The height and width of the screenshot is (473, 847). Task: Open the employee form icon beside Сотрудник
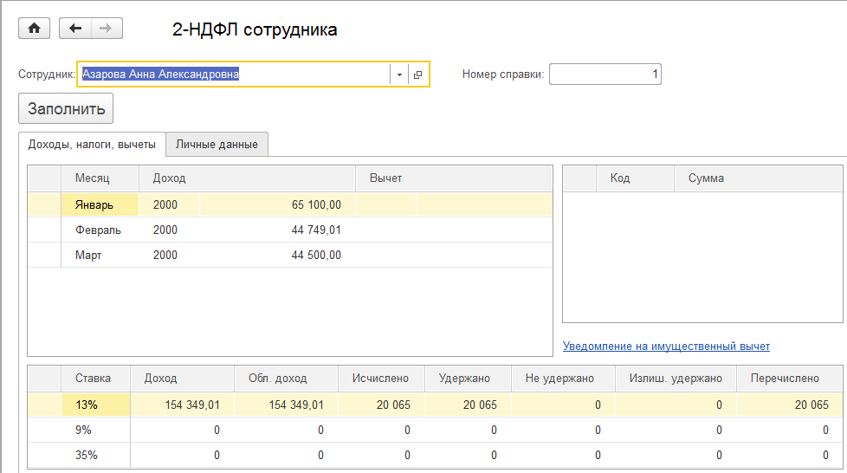pos(417,75)
